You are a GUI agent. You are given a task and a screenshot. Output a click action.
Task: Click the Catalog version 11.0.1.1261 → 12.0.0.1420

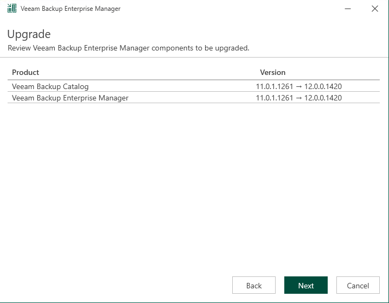click(x=299, y=86)
